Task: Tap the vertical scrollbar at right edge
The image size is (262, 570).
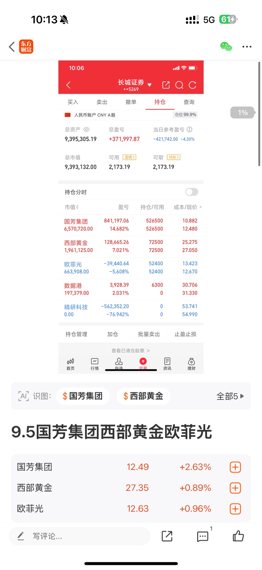Action: click(259, 114)
